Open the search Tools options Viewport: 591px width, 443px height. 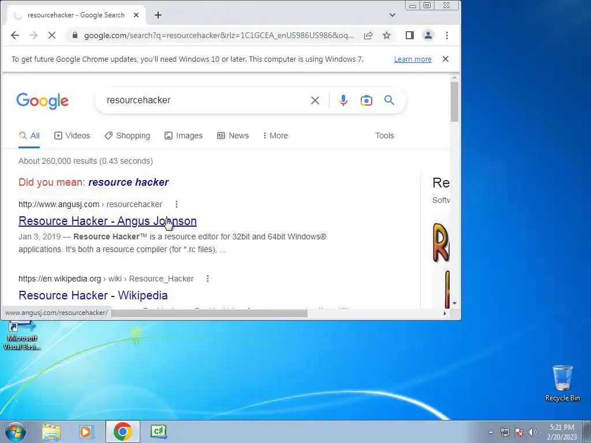click(384, 136)
